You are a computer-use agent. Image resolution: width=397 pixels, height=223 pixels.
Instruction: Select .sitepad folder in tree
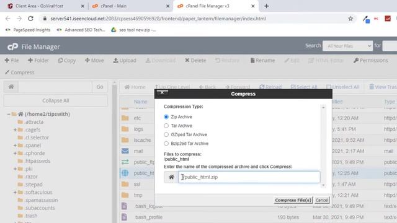33,185
